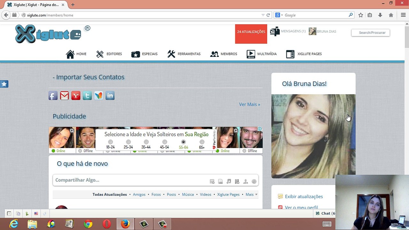Select the 35-44 age radio button
This screenshot has height=230, width=409.
pos(146,142)
